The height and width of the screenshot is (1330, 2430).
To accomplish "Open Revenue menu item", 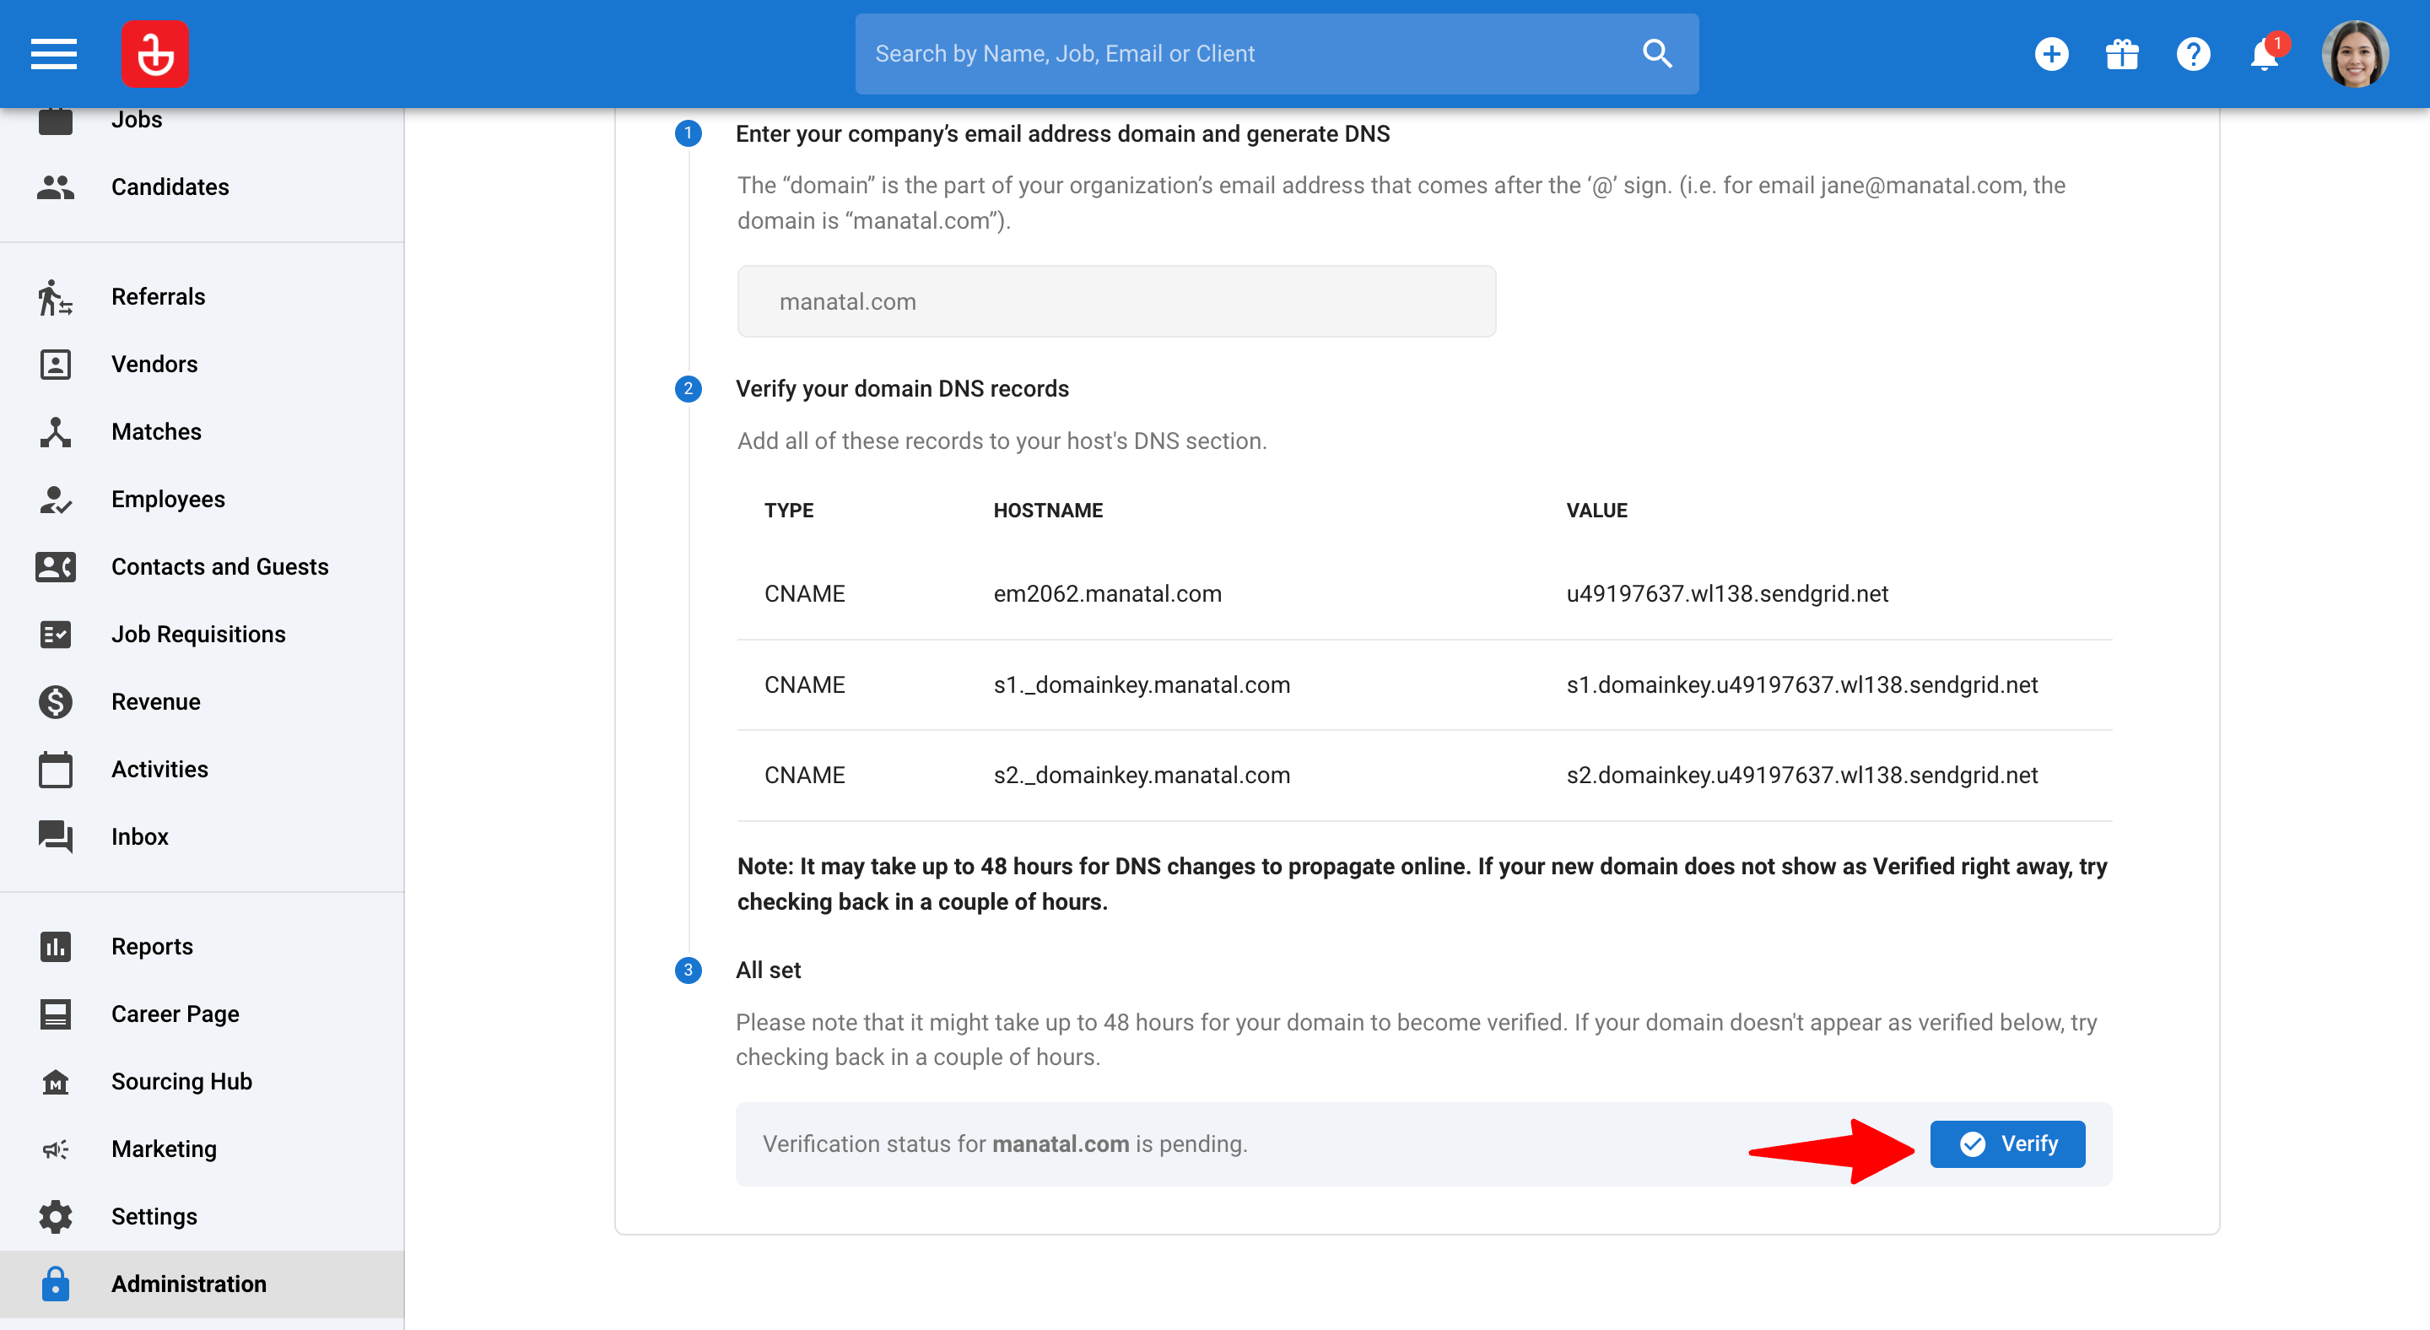I will click(x=202, y=702).
